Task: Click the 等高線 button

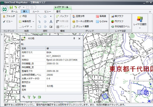Action: [101, 16]
